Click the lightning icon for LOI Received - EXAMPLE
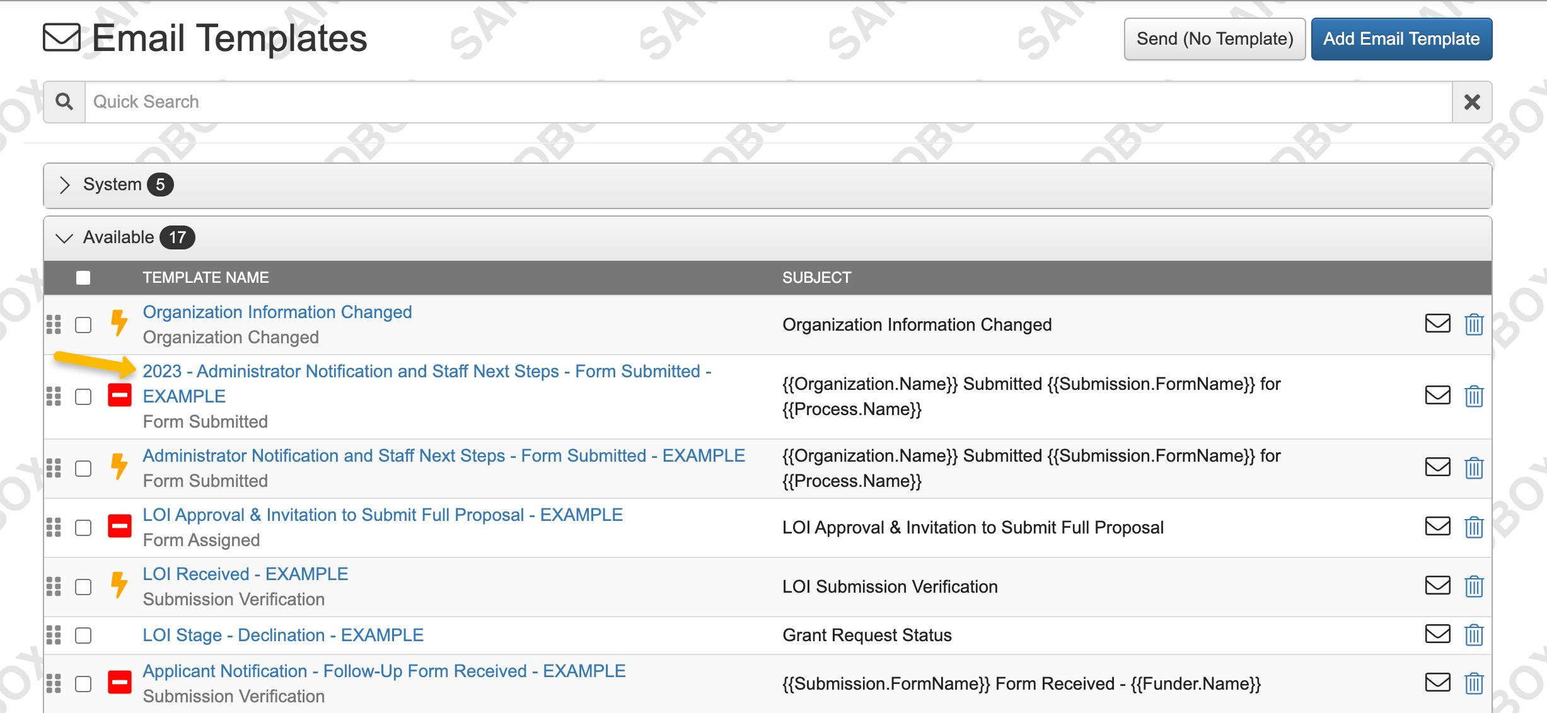1547x713 pixels. click(x=119, y=586)
